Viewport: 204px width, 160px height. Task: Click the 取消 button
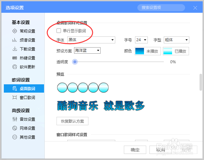click(161, 150)
